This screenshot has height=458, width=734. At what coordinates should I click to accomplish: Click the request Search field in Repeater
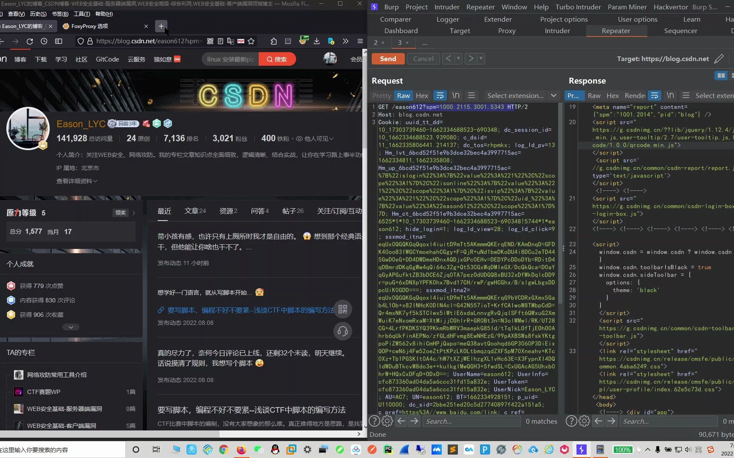pos(471,421)
